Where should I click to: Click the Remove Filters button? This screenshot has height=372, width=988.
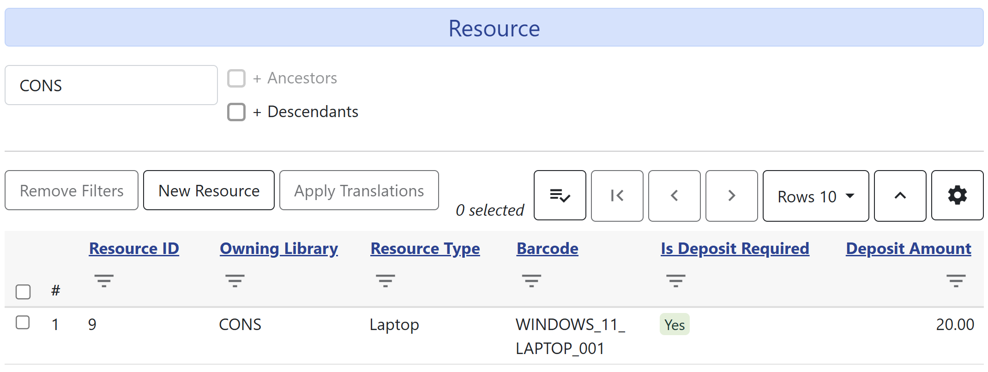(x=72, y=190)
